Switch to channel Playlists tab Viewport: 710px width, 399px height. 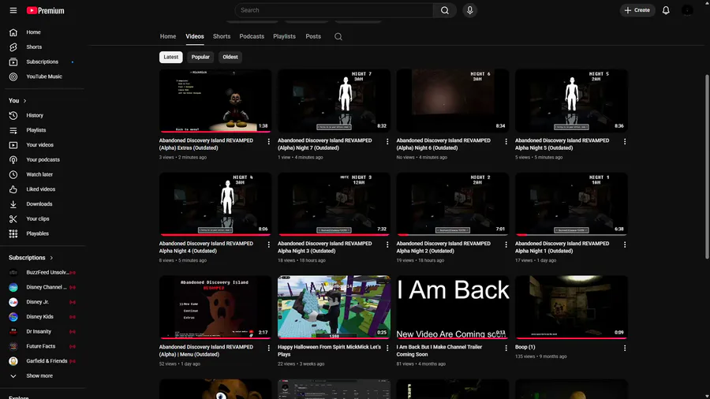tap(284, 36)
